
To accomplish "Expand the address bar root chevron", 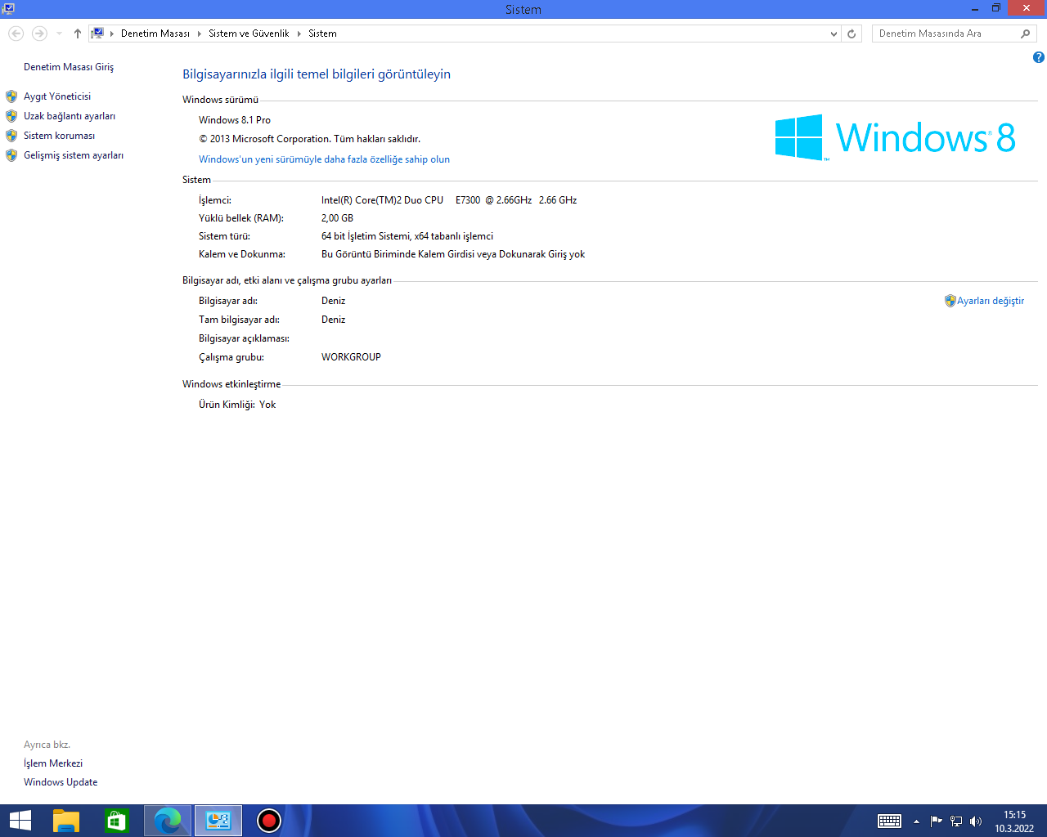I will coord(113,34).
